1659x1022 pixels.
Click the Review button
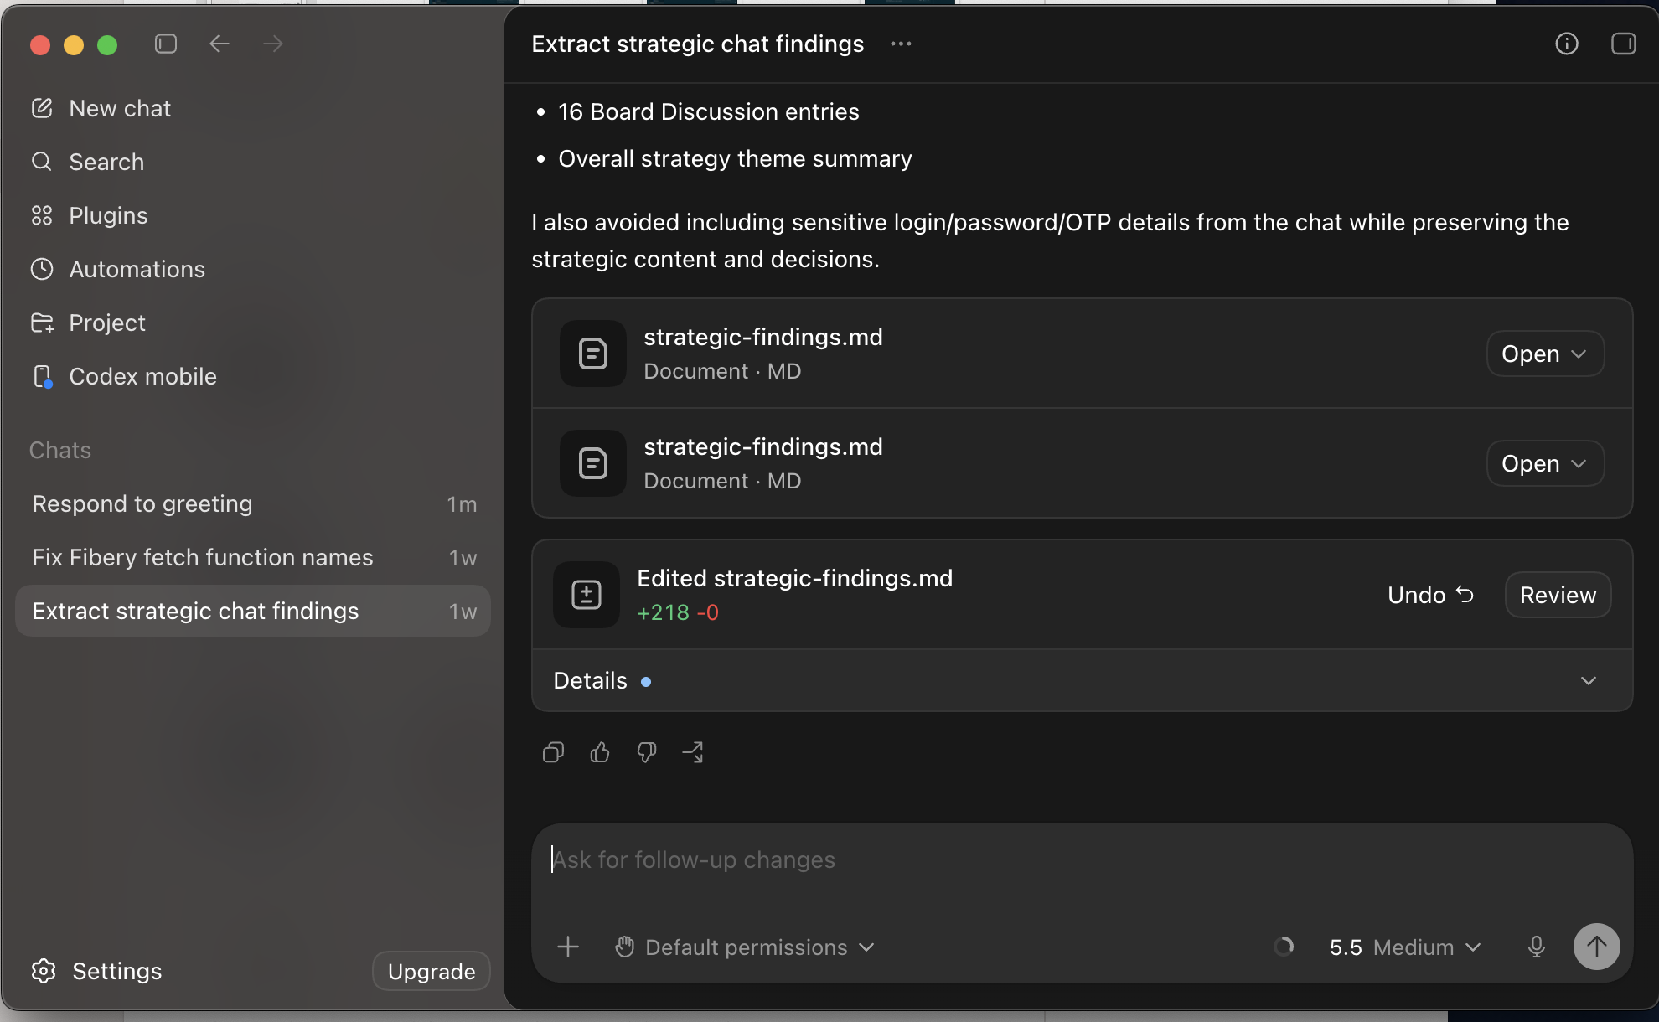pos(1558,595)
